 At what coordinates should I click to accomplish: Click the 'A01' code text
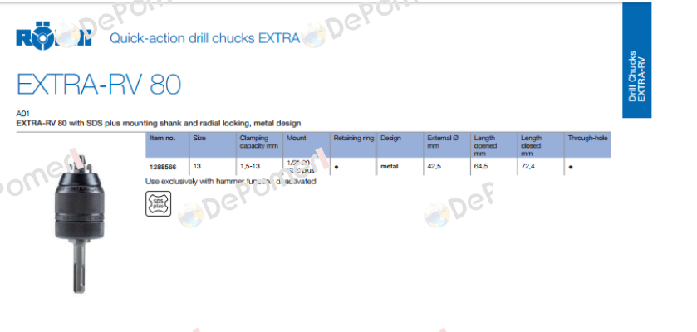click(x=22, y=114)
